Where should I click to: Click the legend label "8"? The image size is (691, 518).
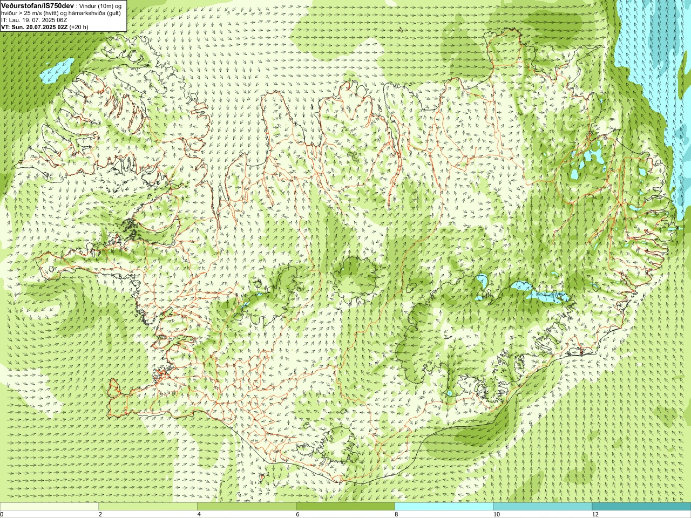click(x=397, y=515)
